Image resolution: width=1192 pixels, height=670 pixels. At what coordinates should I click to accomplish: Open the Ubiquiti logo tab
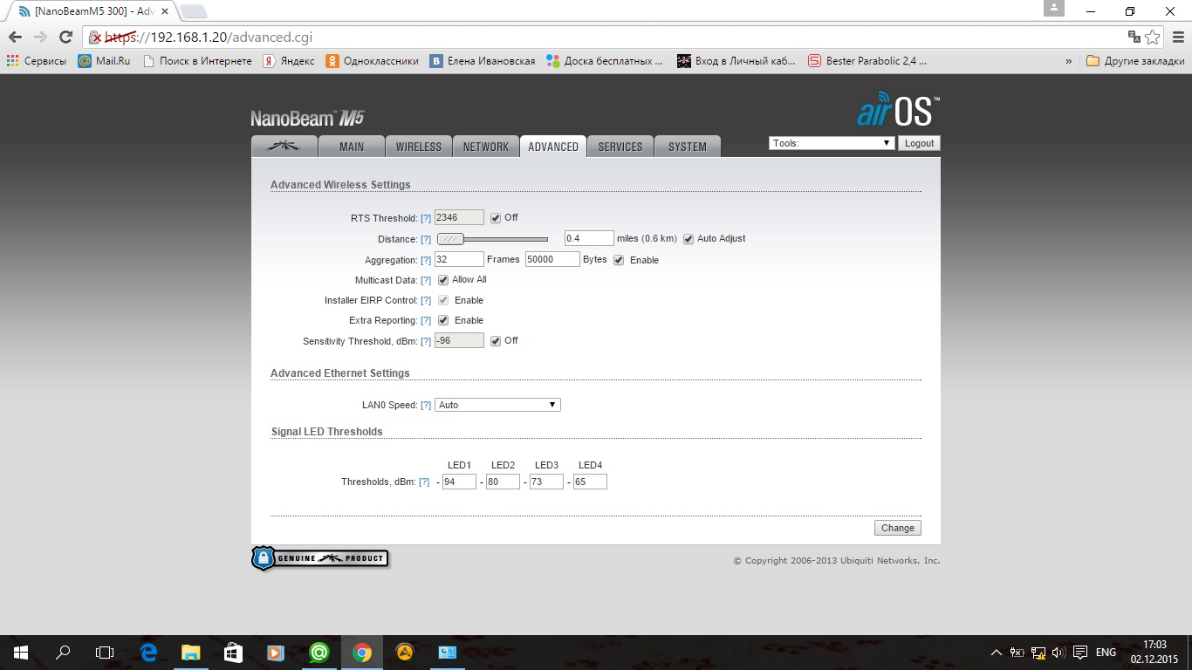[284, 147]
